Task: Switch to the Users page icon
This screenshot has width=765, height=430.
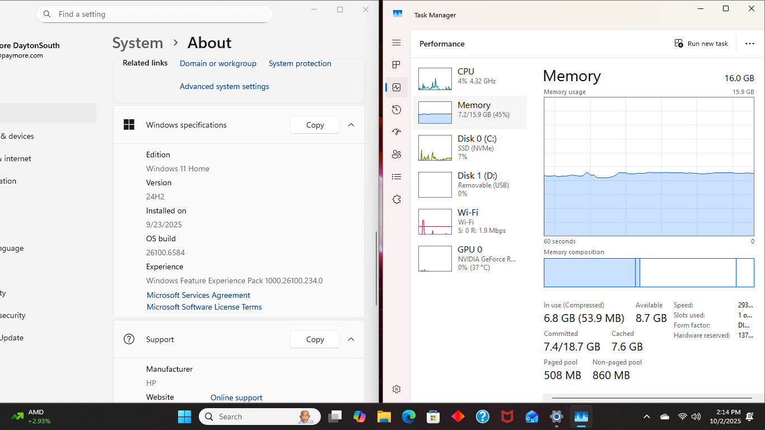Action: click(x=397, y=155)
